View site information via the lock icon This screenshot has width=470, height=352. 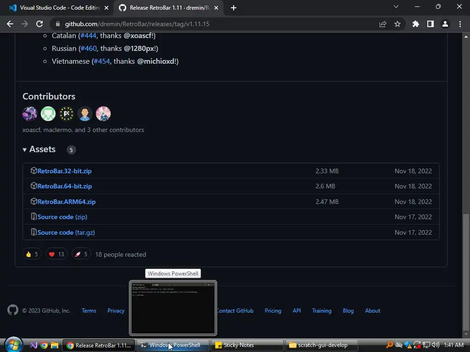pyautogui.click(x=58, y=24)
